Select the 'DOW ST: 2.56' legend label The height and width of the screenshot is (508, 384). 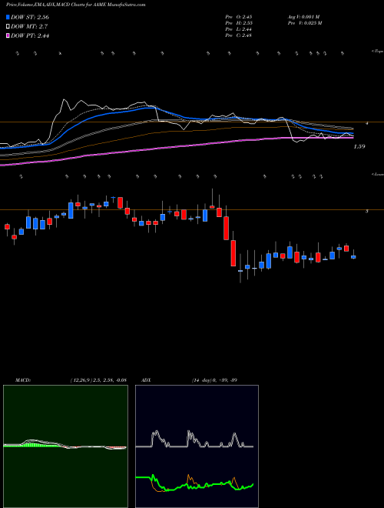click(x=30, y=17)
